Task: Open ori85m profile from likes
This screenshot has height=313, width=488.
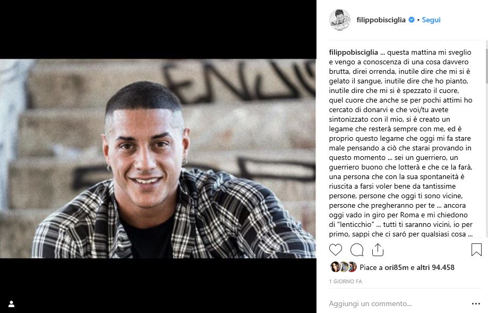Action: click(397, 267)
